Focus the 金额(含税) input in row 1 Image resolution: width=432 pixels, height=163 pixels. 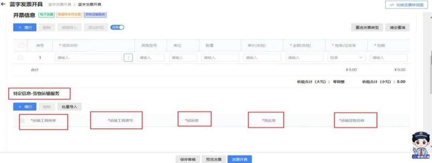pyautogui.click(x=304, y=58)
